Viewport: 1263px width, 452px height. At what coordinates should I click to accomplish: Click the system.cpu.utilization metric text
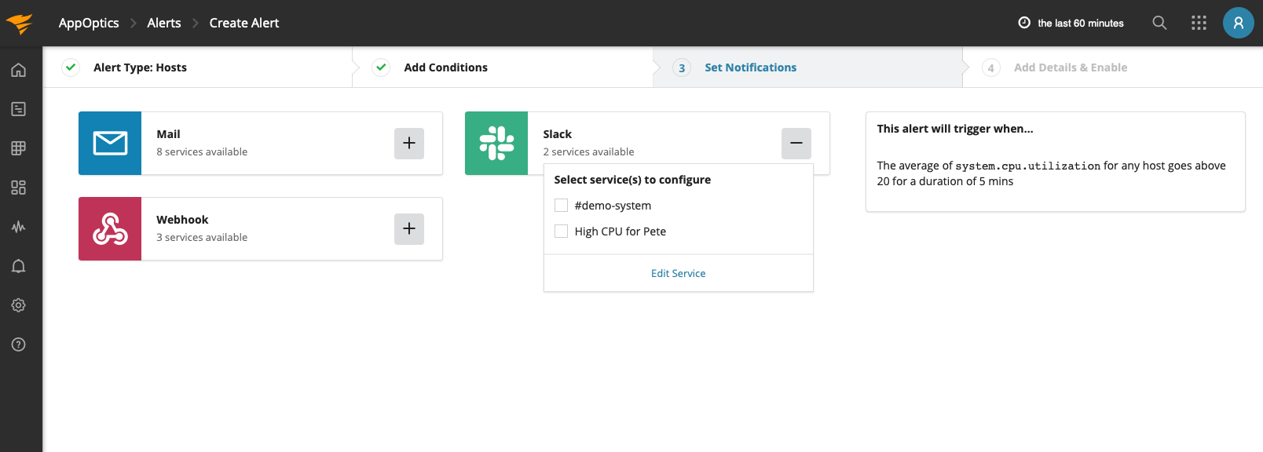click(1027, 166)
